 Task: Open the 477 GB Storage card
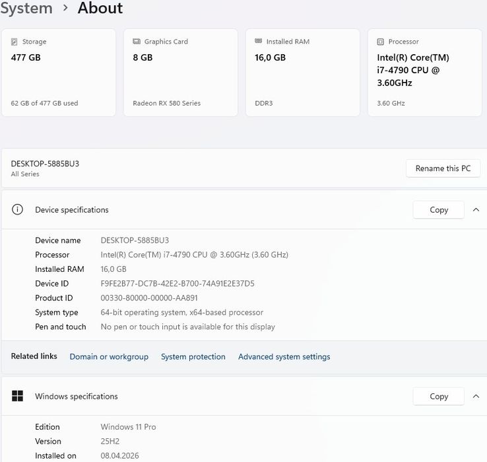tap(59, 73)
